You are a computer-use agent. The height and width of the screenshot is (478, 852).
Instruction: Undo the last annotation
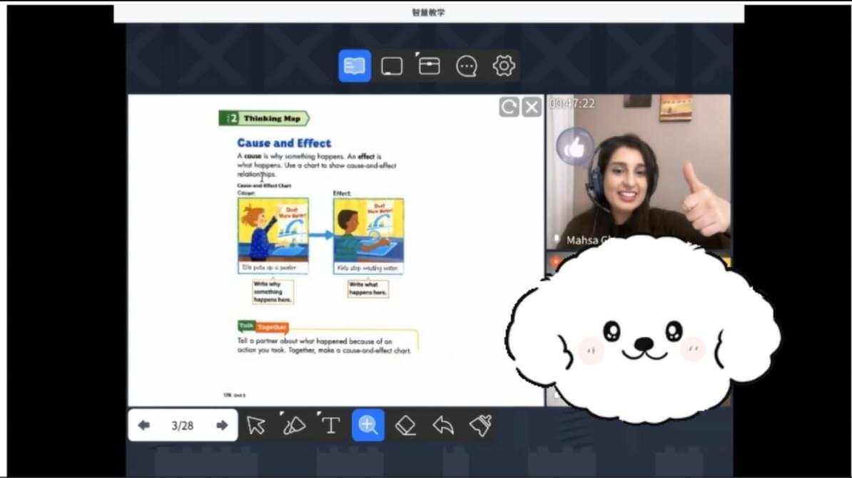click(x=443, y=425)
